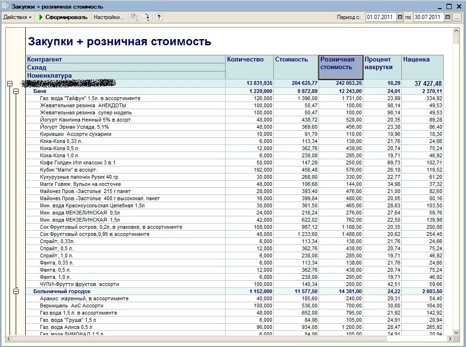Select row Кока-Кола 0,33 л.
Image resolution: width=466 pixels, height=347 pixels.
click(x=234, y=141)
